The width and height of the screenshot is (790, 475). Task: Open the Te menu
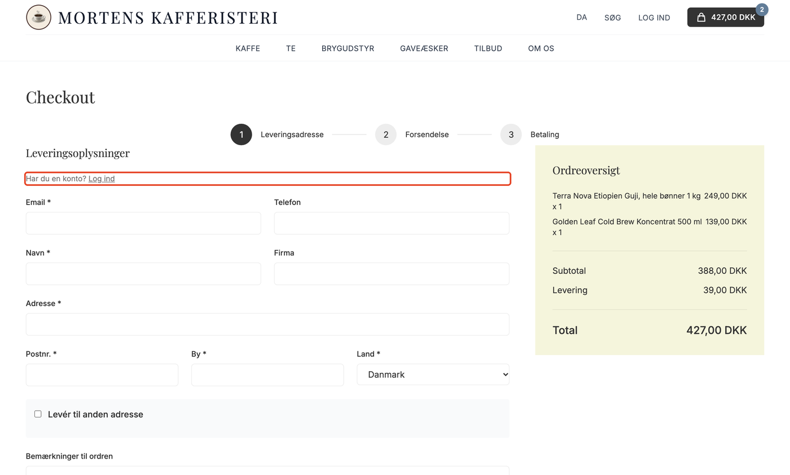[x=291, y=49]
